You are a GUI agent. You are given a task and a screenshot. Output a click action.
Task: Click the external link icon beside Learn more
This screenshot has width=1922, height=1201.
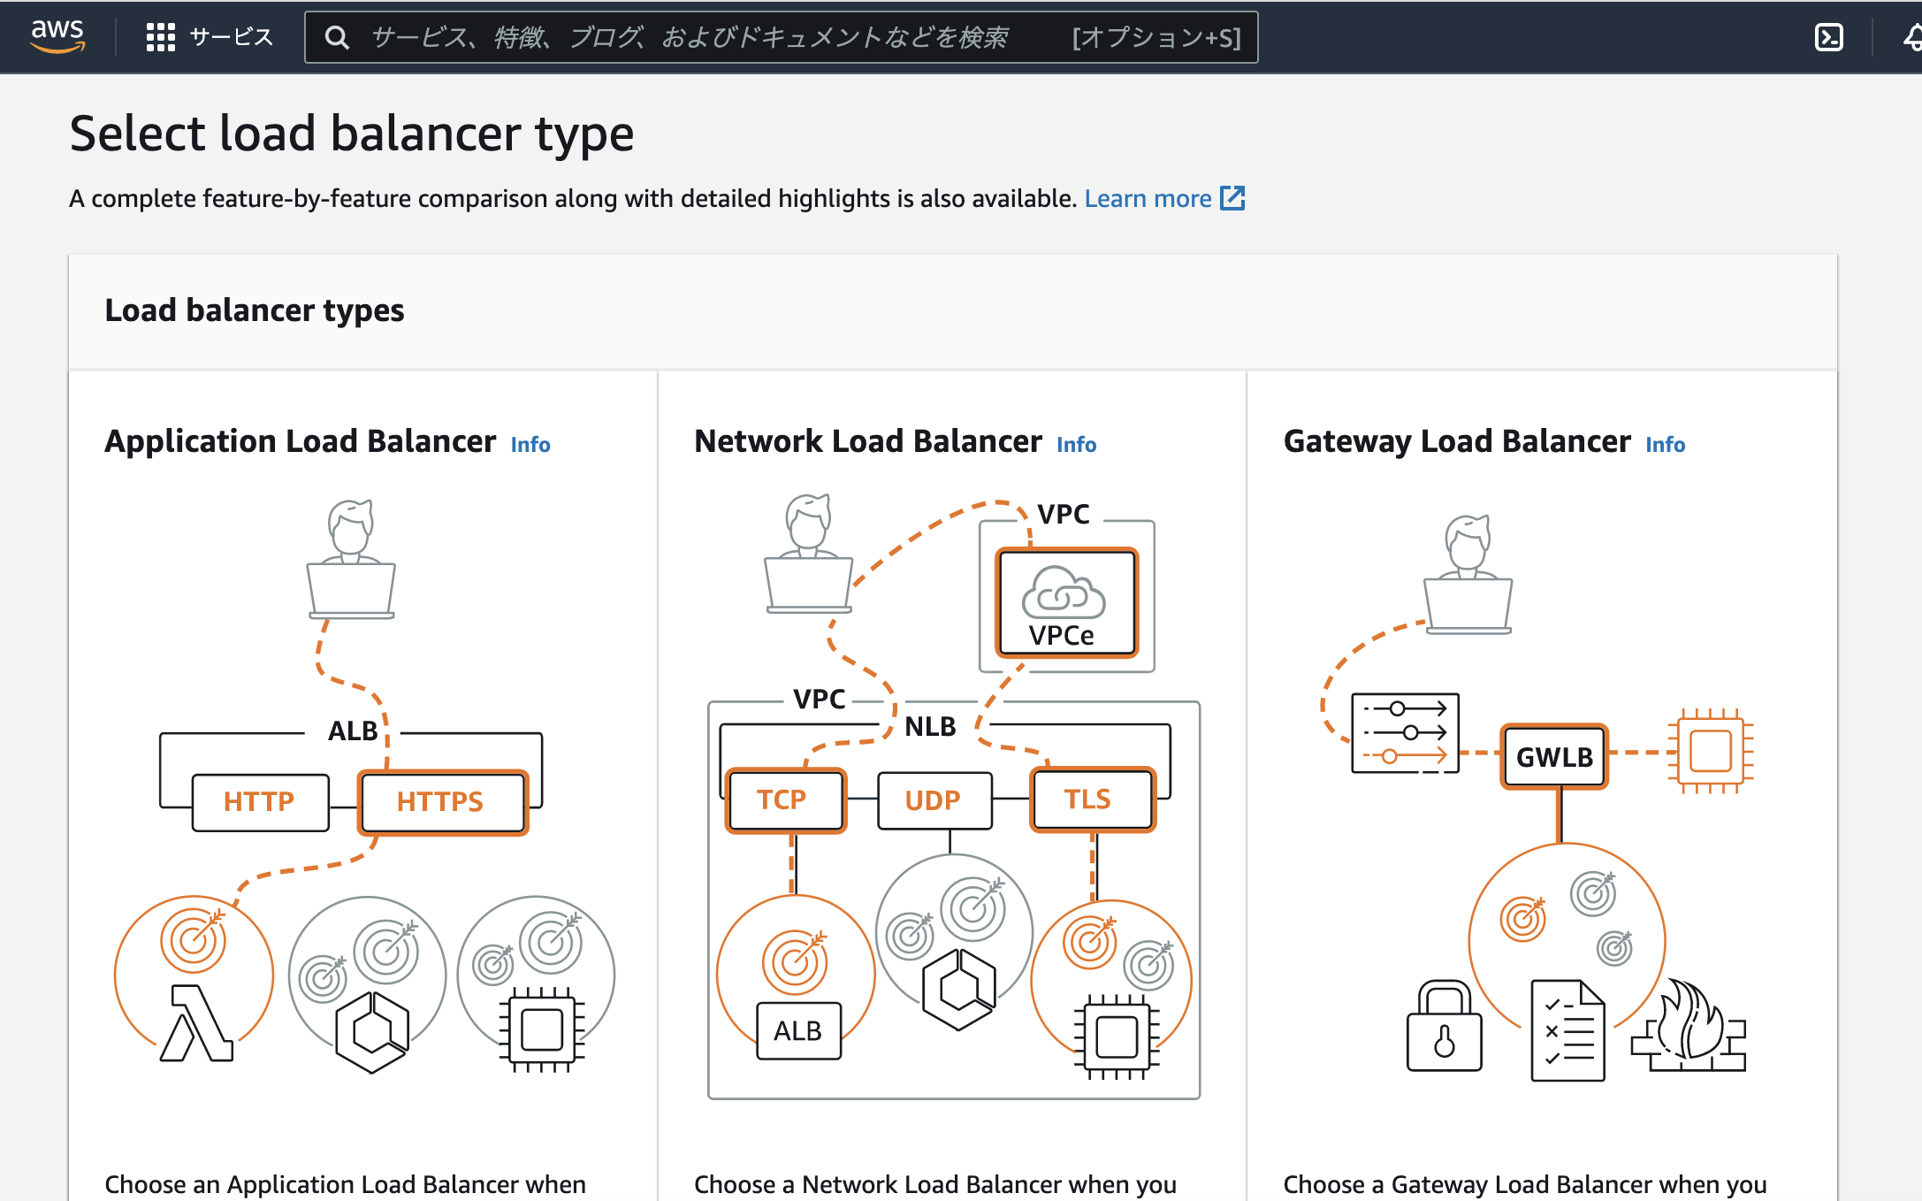[1232, 198]
